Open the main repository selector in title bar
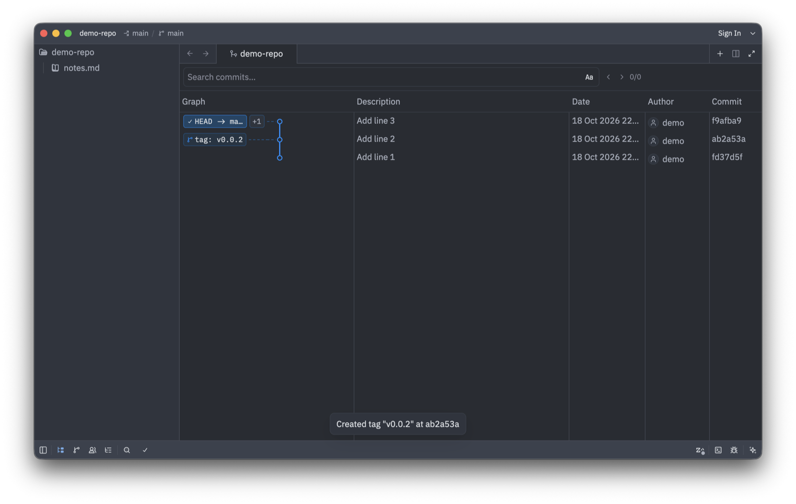796x504 pixels. point(136,33)
